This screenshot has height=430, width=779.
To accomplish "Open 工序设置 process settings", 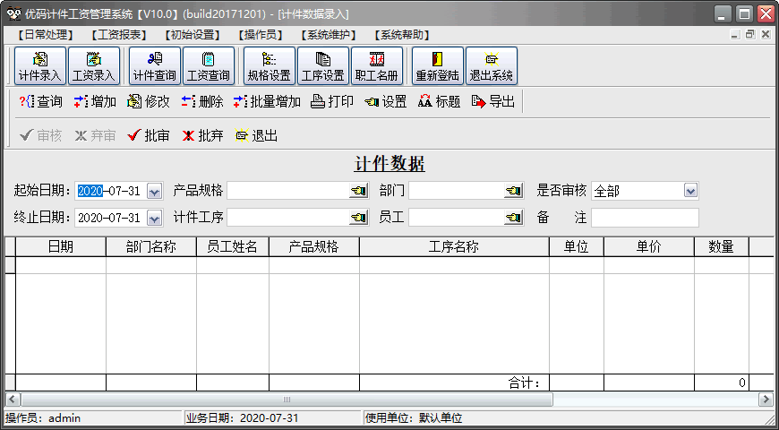I will pyautogui.click(x=323, y=66).
